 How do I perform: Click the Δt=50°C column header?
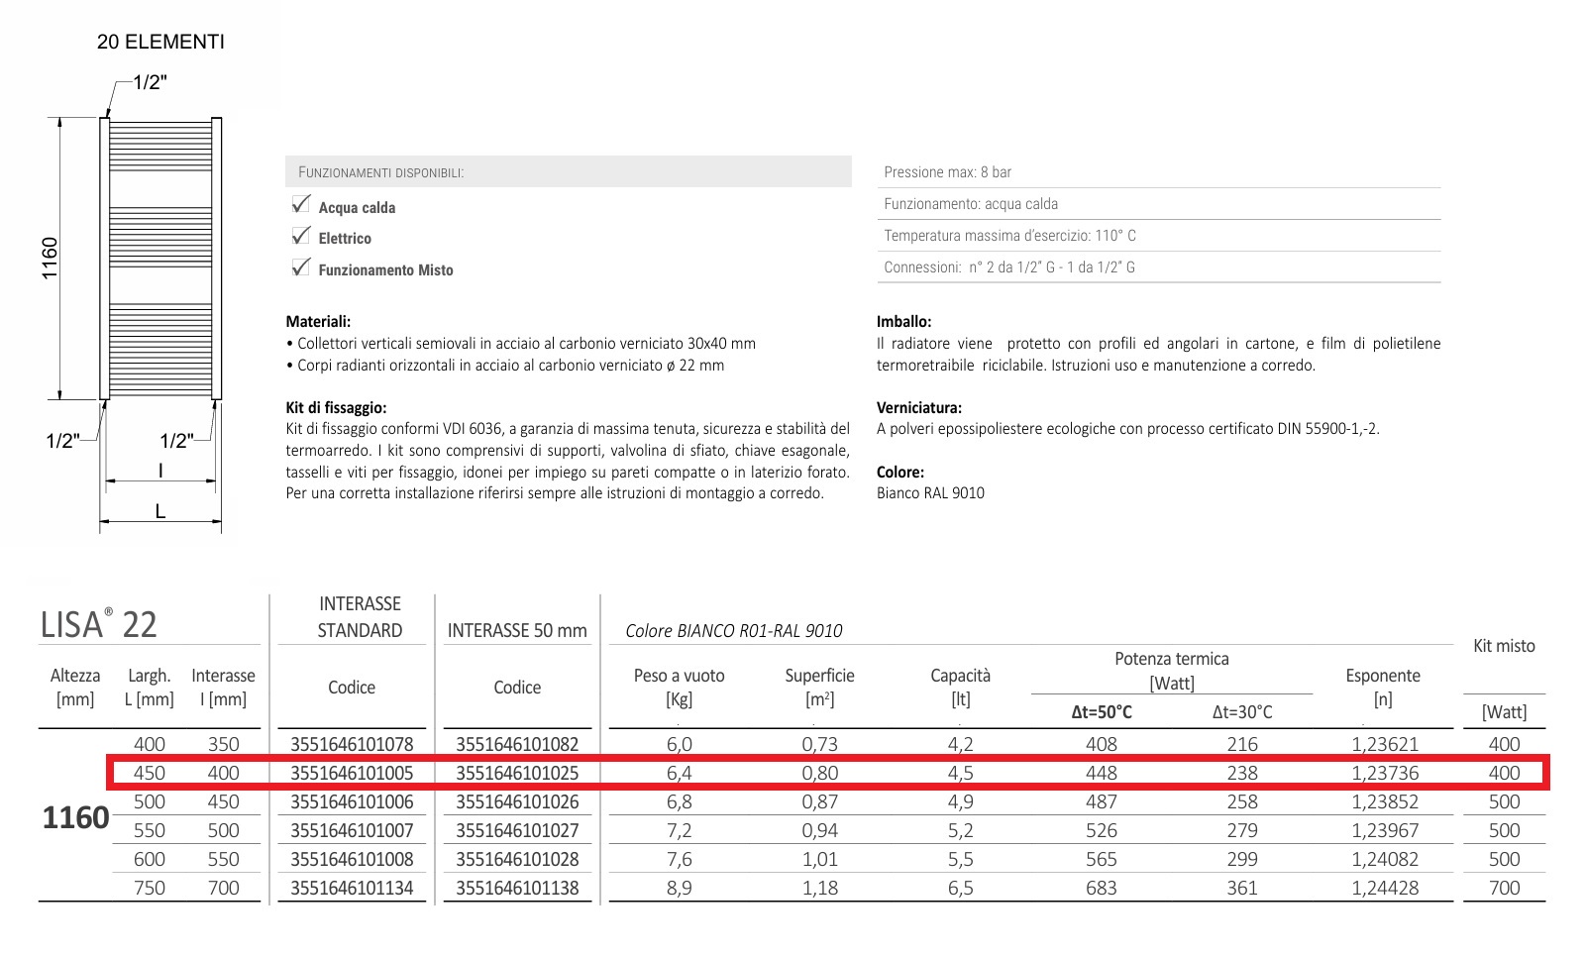1102,712
